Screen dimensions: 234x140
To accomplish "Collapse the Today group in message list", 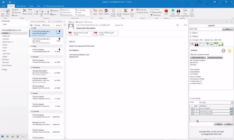I will (31, 28).
